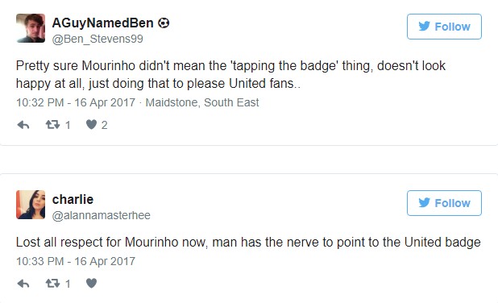View Maidstone, South East location
498x303 pixels.
pos(202,102)
